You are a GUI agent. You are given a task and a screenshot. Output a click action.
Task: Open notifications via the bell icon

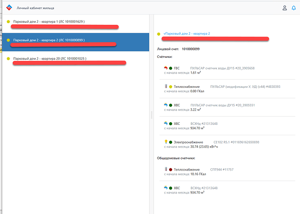click(x=293, y=8)
